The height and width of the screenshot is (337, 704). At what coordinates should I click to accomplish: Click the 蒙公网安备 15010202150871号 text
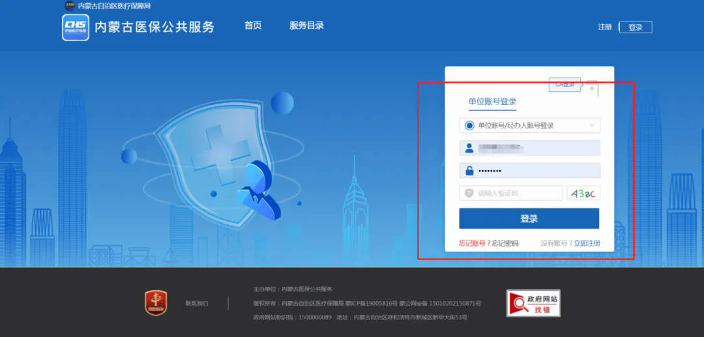(x=440, y=303)
